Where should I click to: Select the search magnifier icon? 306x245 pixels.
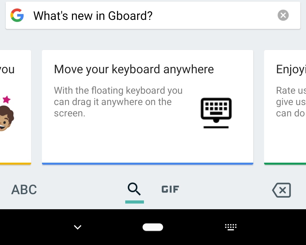point(134,189)
